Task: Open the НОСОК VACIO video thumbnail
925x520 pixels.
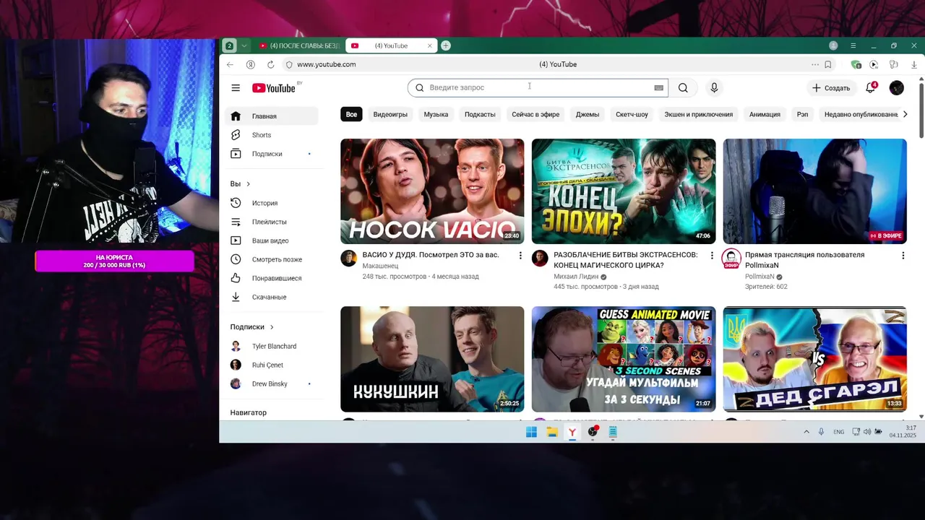Action: pos(432,191)
